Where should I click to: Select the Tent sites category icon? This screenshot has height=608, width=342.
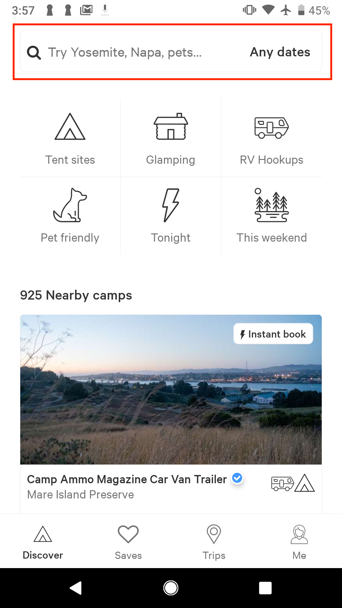[70, 126]
